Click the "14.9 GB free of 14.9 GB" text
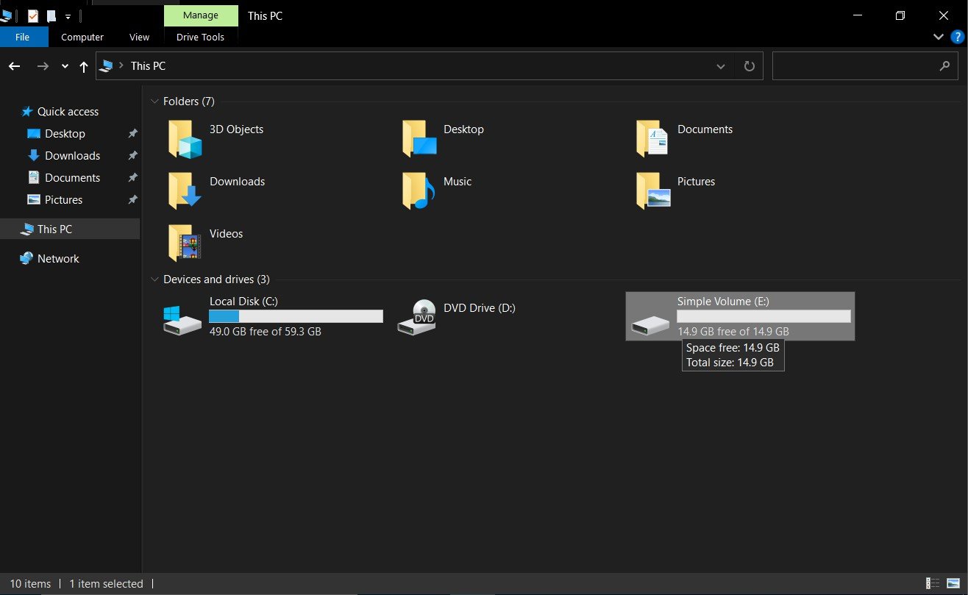Image resolution: width=968 pixels, height=595 pixels. 733,332
